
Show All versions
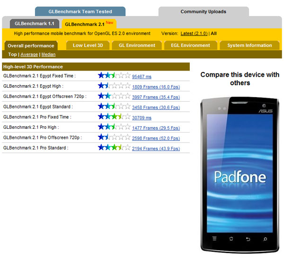click(x=214, y=34)
